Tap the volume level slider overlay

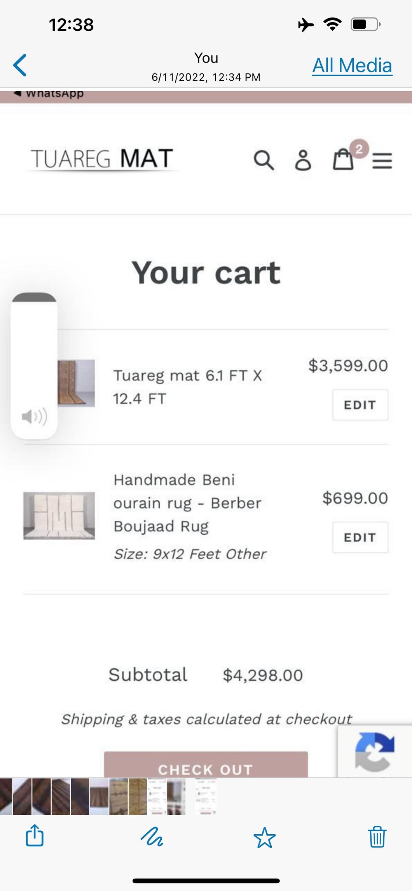(x=34, y=365)
